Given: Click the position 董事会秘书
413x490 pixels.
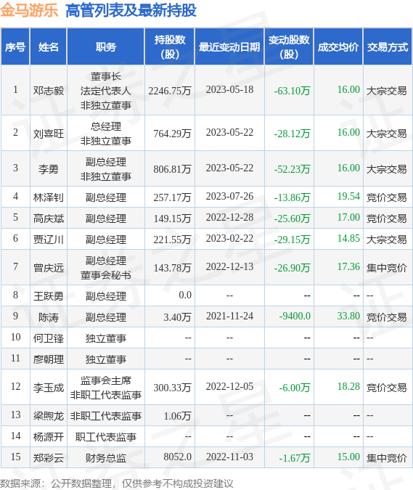Looking at the screenshot, I should [105, 275].
